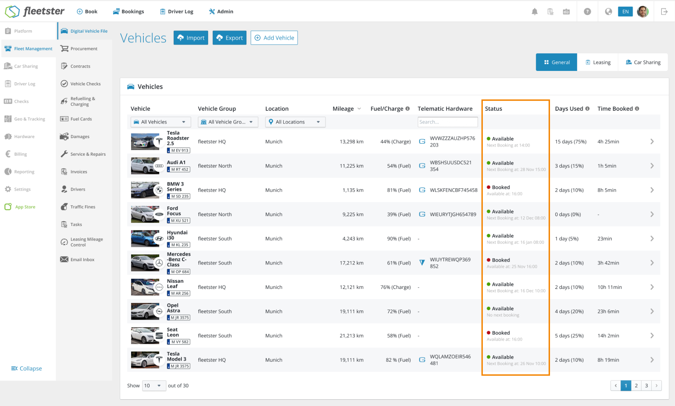Click the logout icon at top right
This screenshot has width=675, height=406.
[664, 12]
